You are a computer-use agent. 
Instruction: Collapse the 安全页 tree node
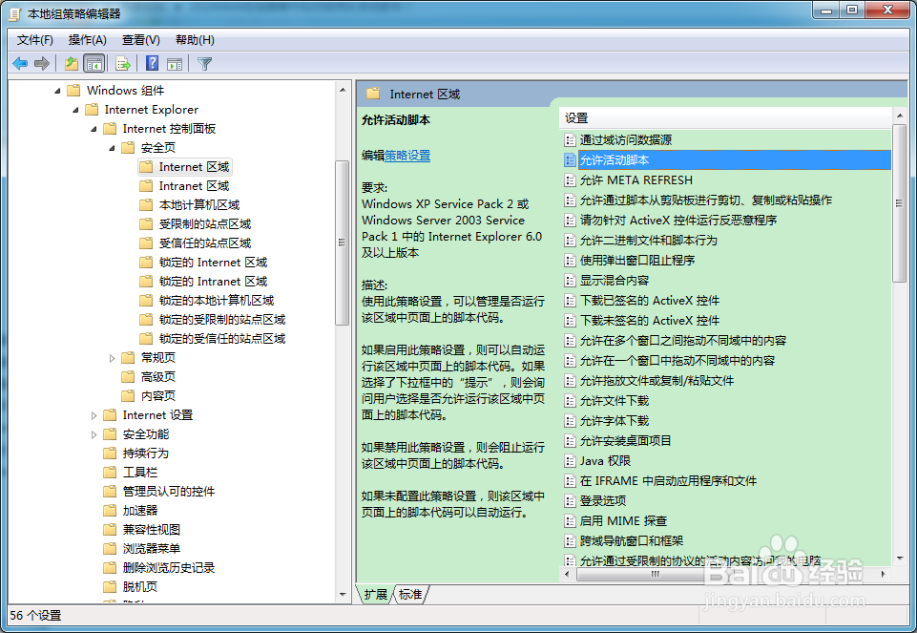(112, 148)
